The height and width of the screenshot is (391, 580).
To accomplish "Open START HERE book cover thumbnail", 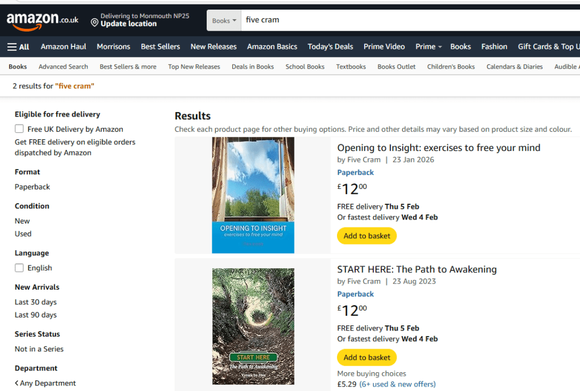I will [253, 326].
